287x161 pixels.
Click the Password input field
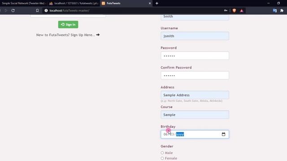(x=195, y=55)
